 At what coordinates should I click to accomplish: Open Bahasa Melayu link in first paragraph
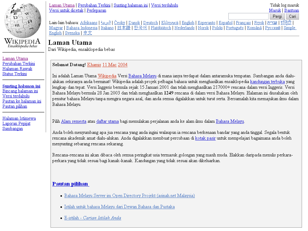(x=142, y=76)
